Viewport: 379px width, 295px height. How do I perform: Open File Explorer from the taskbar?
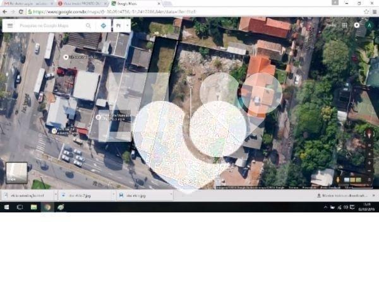click(33, 207)
